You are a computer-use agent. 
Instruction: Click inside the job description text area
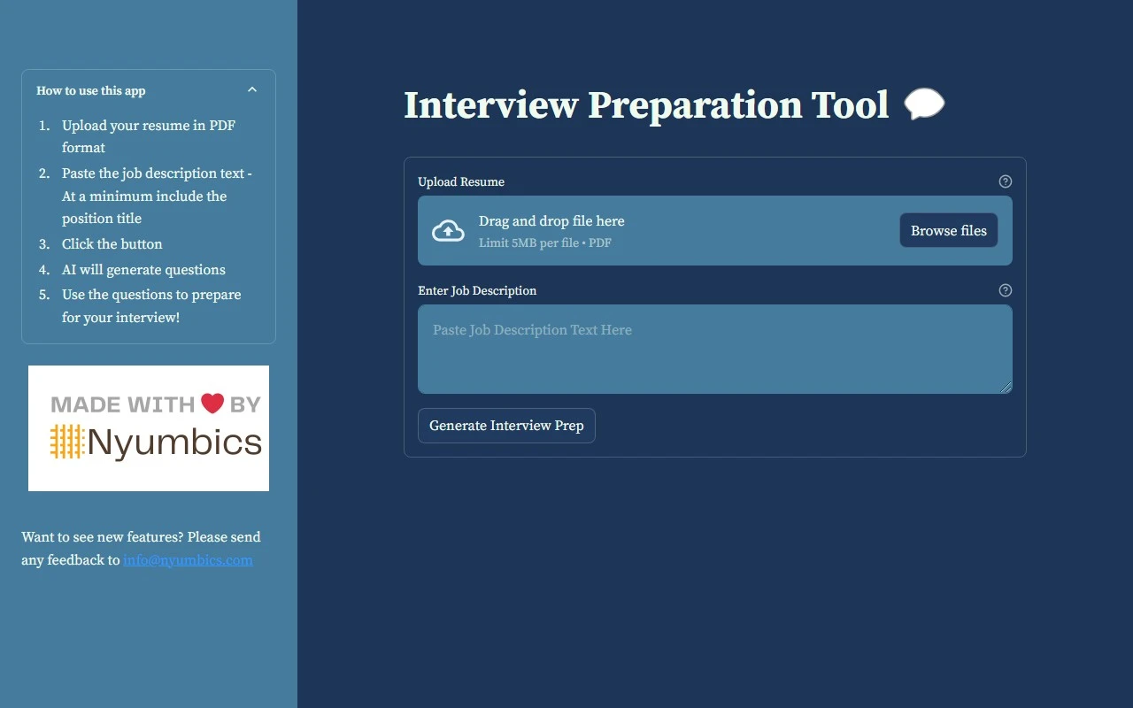(715, 349)
